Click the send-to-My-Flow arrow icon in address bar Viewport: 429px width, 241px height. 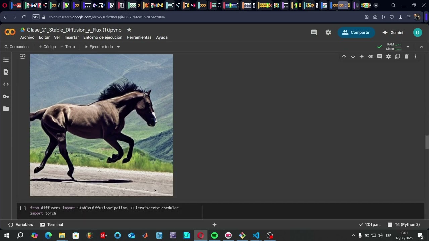(383, 17)
